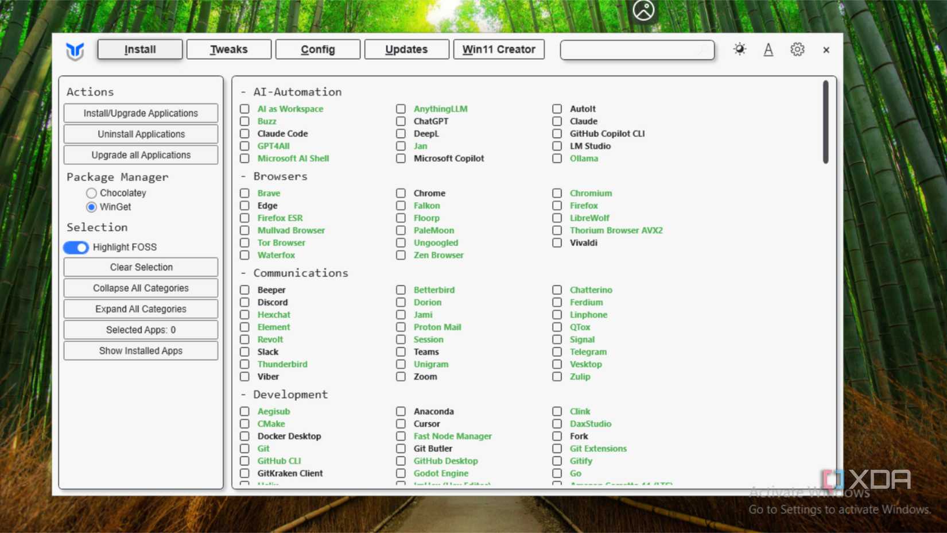
Task: Open the settings gear icon
Action: [x=797, y=50]
